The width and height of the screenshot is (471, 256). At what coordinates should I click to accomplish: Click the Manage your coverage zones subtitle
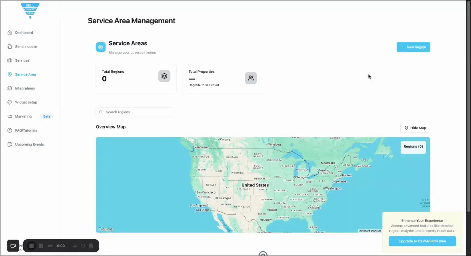pyautogui.click(x=132, y=52)
